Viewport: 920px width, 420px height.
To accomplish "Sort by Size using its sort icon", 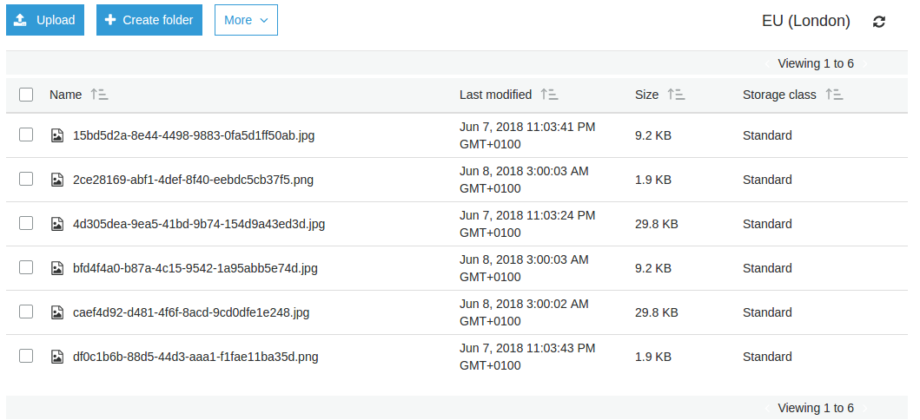I will click(x=676, y=95).
